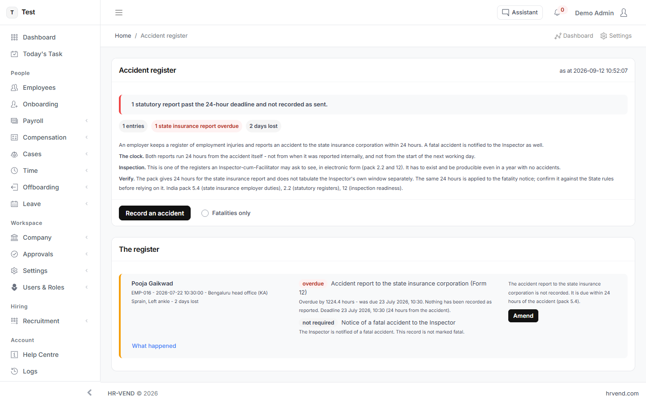This screenshot has height=404, width=646.
Task: Click the Employees people icon
Action: click(x=14, y=88)
